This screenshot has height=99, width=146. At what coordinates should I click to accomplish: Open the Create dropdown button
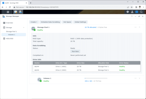[34, 22]
